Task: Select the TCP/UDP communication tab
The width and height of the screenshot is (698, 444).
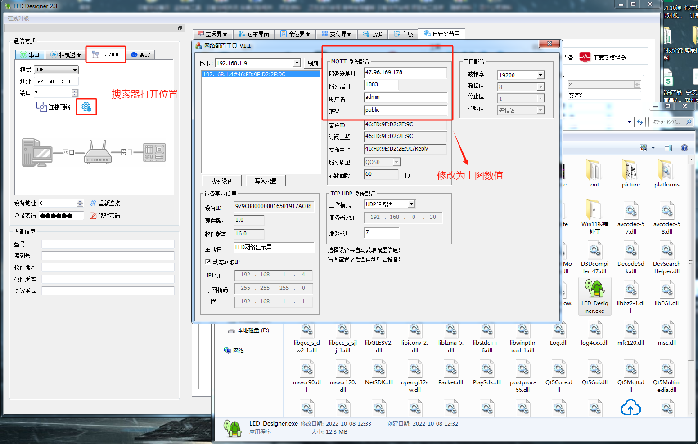Action: coord(106,54)
